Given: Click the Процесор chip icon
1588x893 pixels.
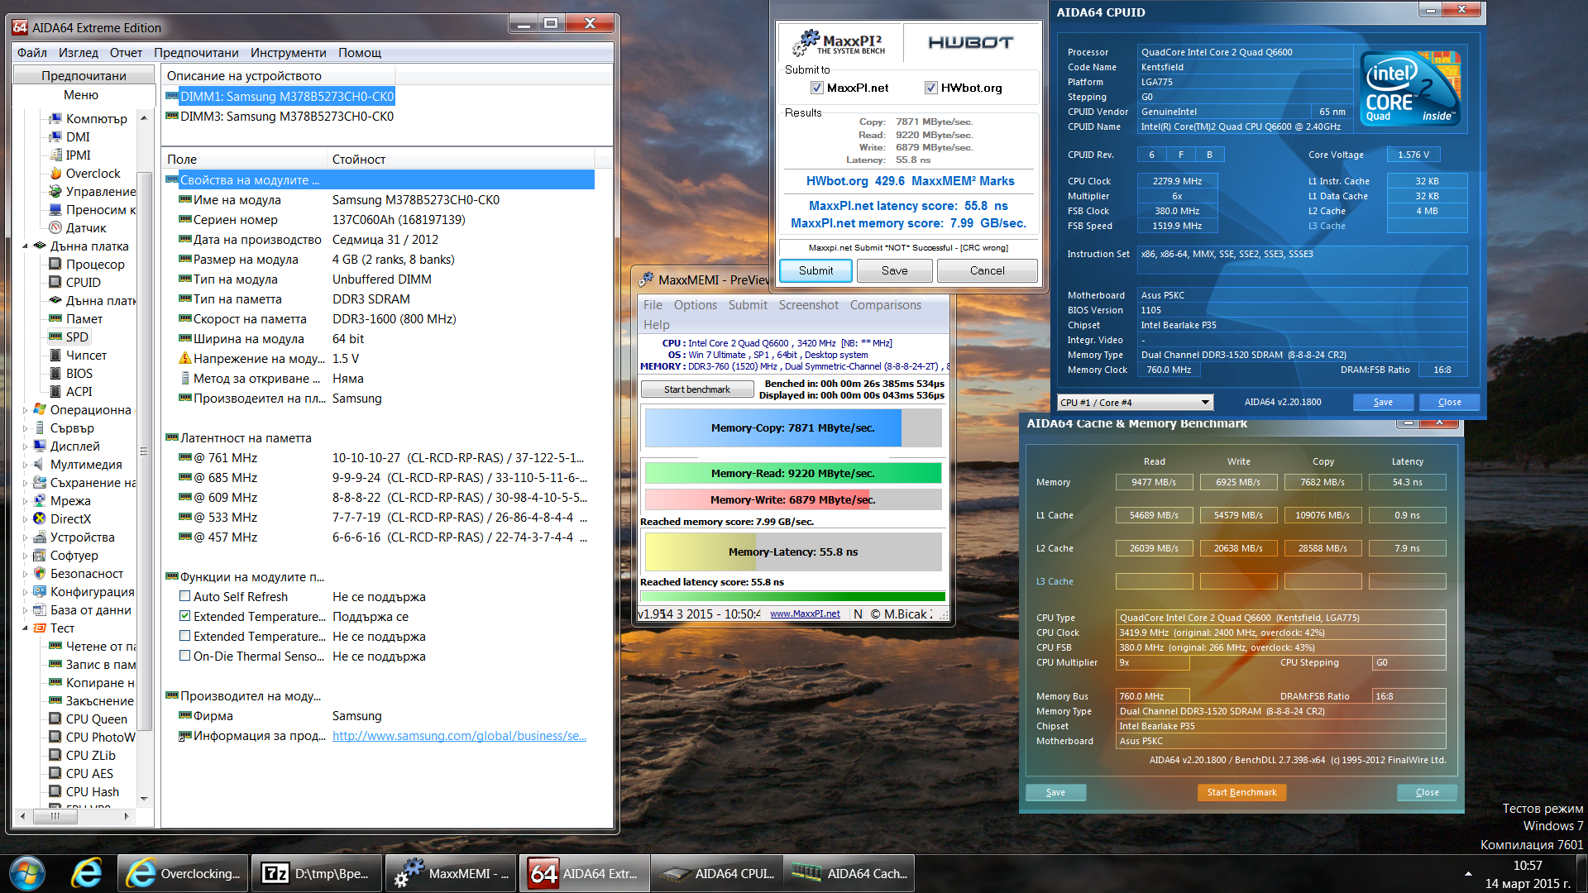Looking at the screenshot, I should 55,265.
